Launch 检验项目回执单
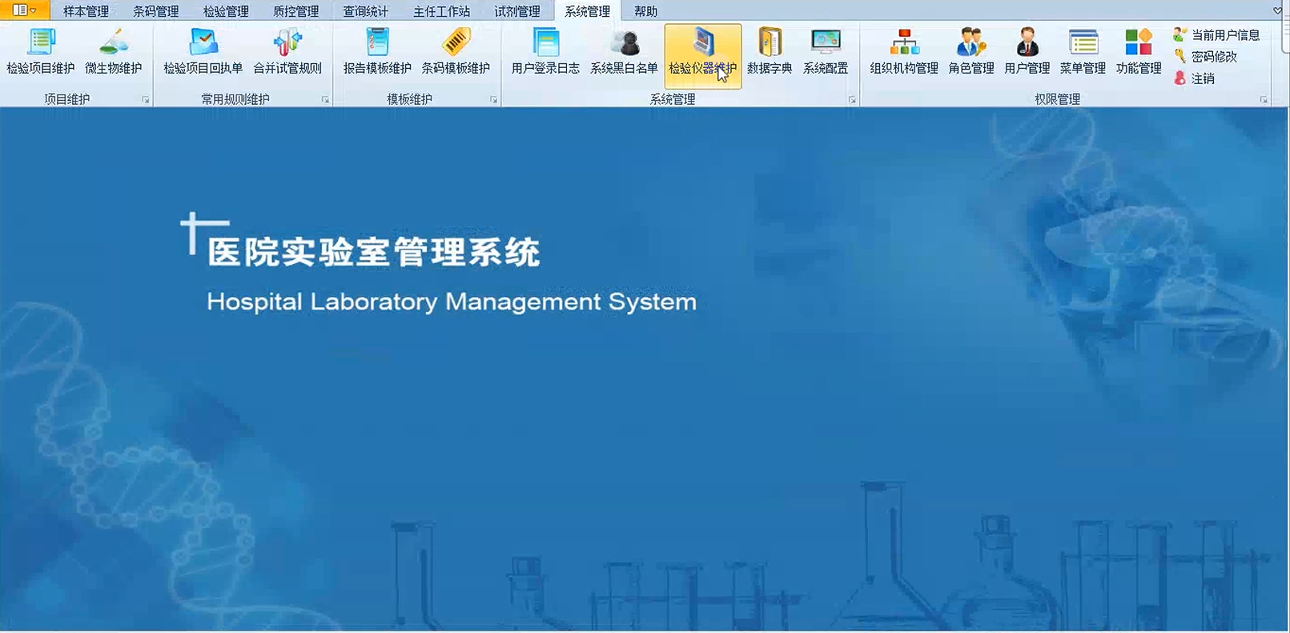1290x633 pixels. [x=203, y=53]
